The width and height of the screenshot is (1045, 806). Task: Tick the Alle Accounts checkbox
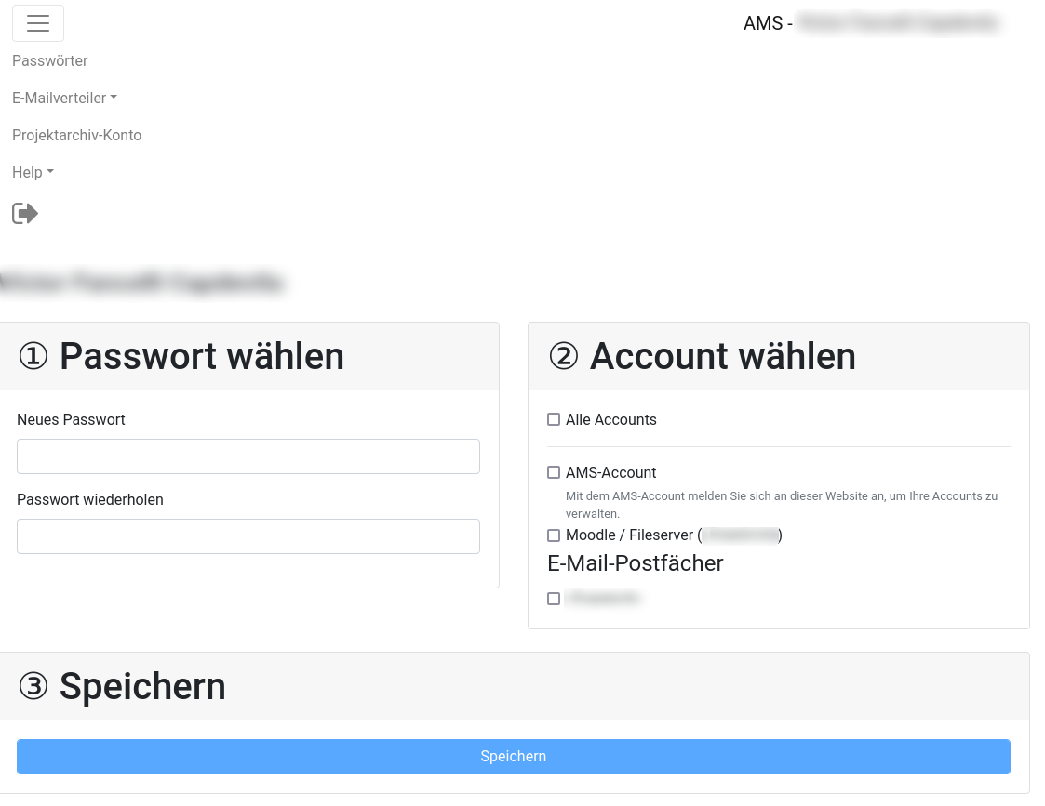(x=554, y=420)
